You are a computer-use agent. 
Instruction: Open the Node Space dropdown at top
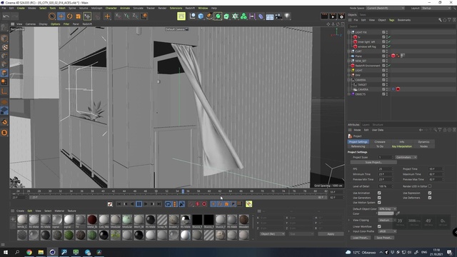coord(386,8)
